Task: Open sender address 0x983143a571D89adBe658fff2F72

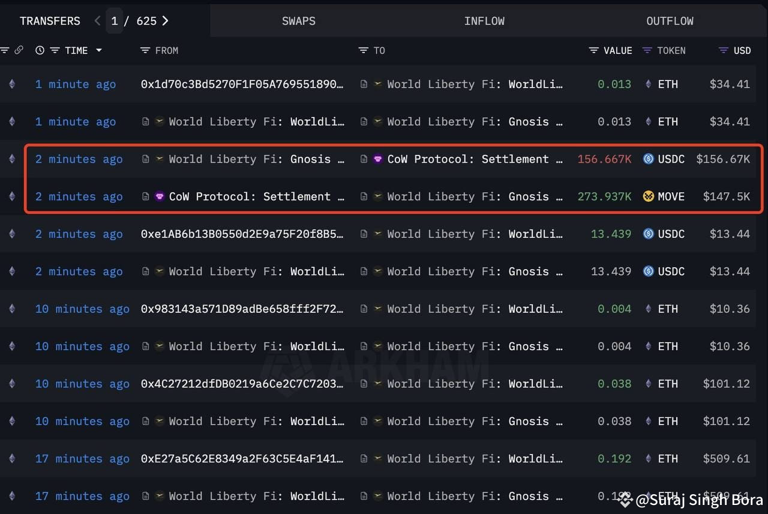Action: [242, 309]
